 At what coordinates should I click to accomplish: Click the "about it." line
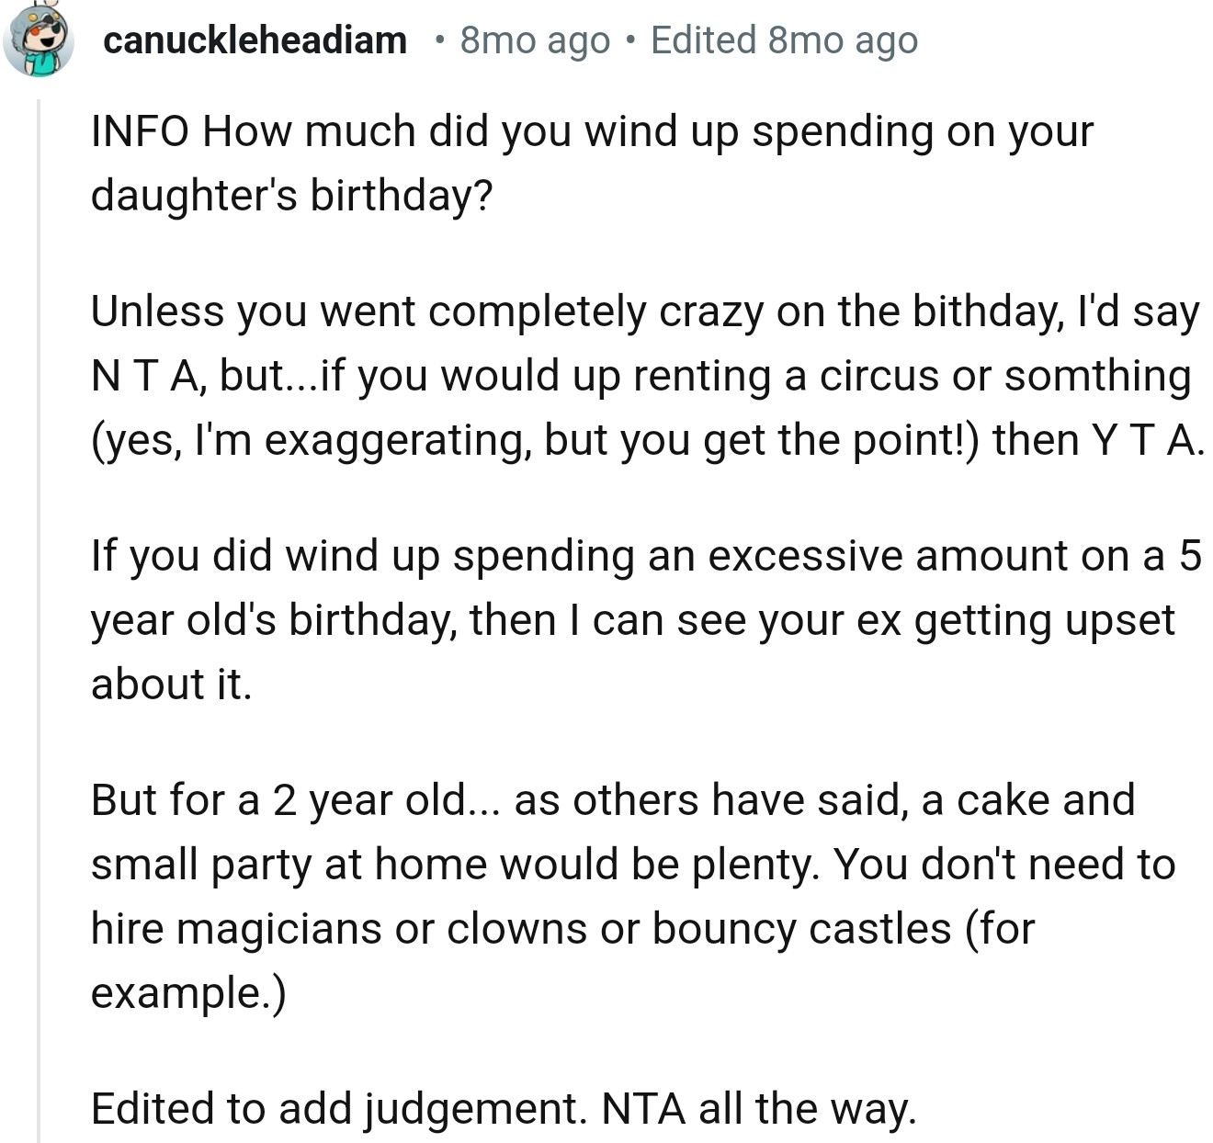click(171, 684)
